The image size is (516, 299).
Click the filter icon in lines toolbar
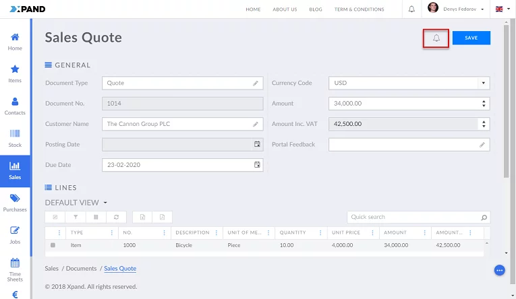(76, 217)
